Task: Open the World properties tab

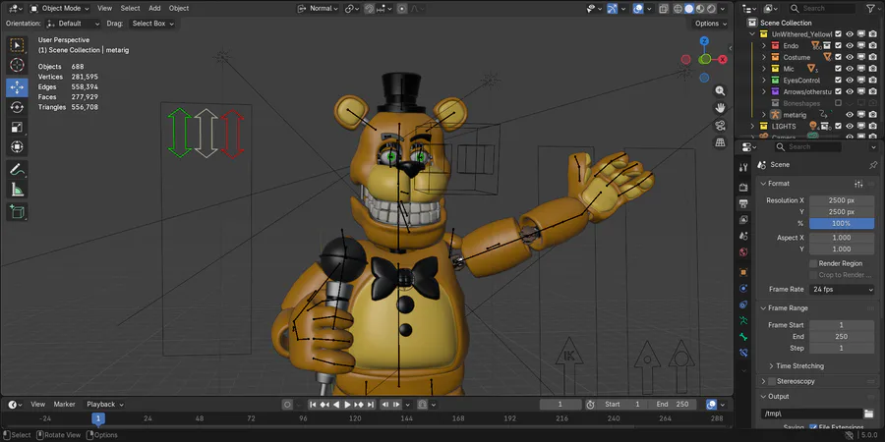Action: click(x=744, y=252)
